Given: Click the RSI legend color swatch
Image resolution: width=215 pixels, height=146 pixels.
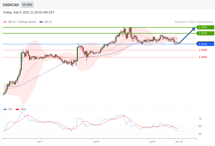Looking at the screenshot, I should click(x=5, y=109).
